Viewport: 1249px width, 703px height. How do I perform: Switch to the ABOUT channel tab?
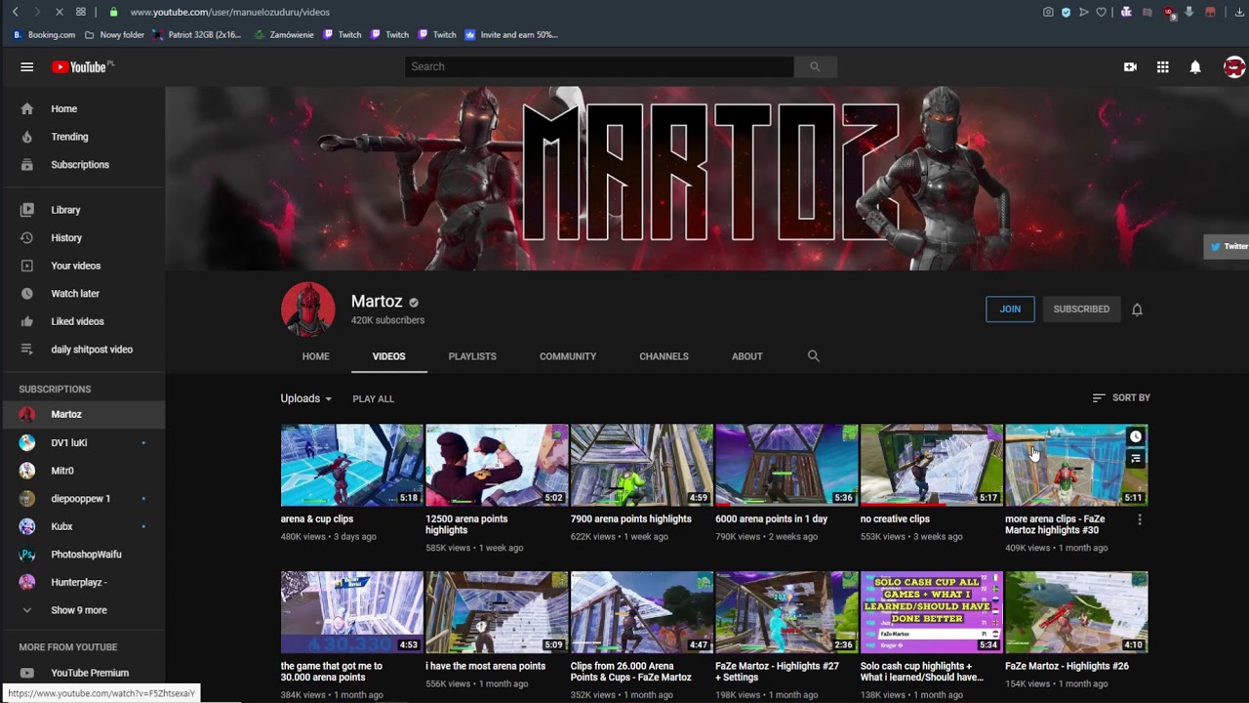click(x=747, y=356)
